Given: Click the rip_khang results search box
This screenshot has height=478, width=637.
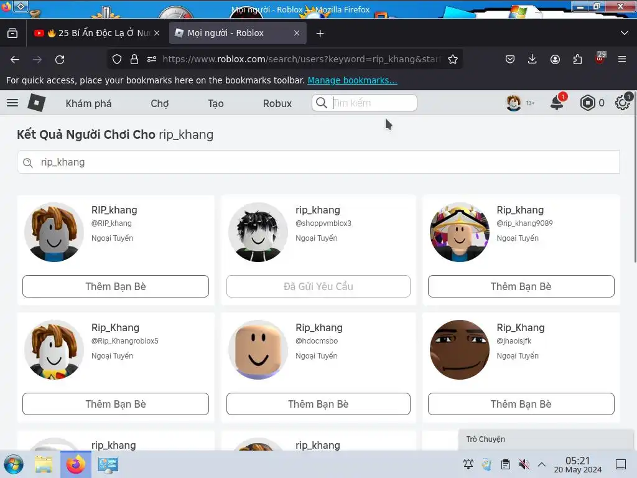Looking at the screenshot, I should 318,162.
